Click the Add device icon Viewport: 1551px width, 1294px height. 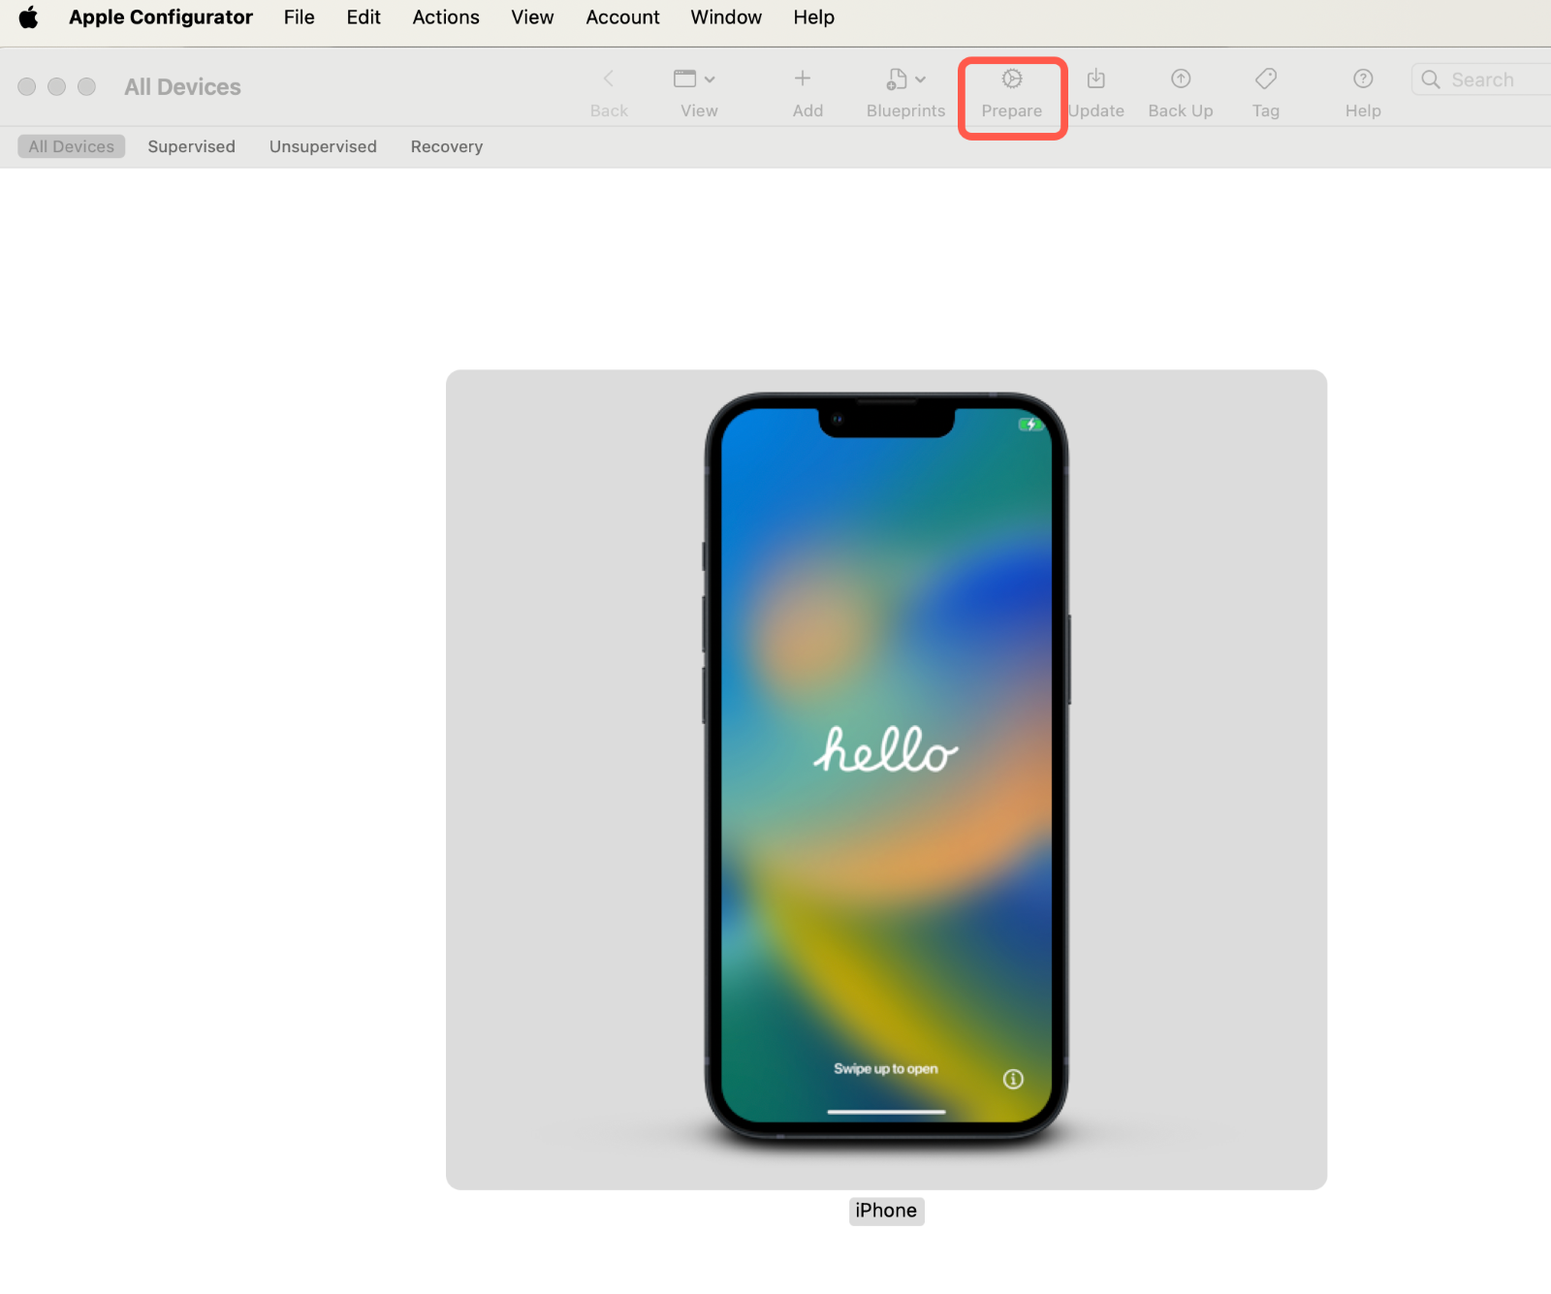(x=804, y=79)
